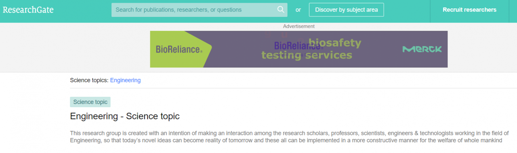This screenshot has width=517, height=153.
Task: Focus the publications search field
Action: coord(200,10)
